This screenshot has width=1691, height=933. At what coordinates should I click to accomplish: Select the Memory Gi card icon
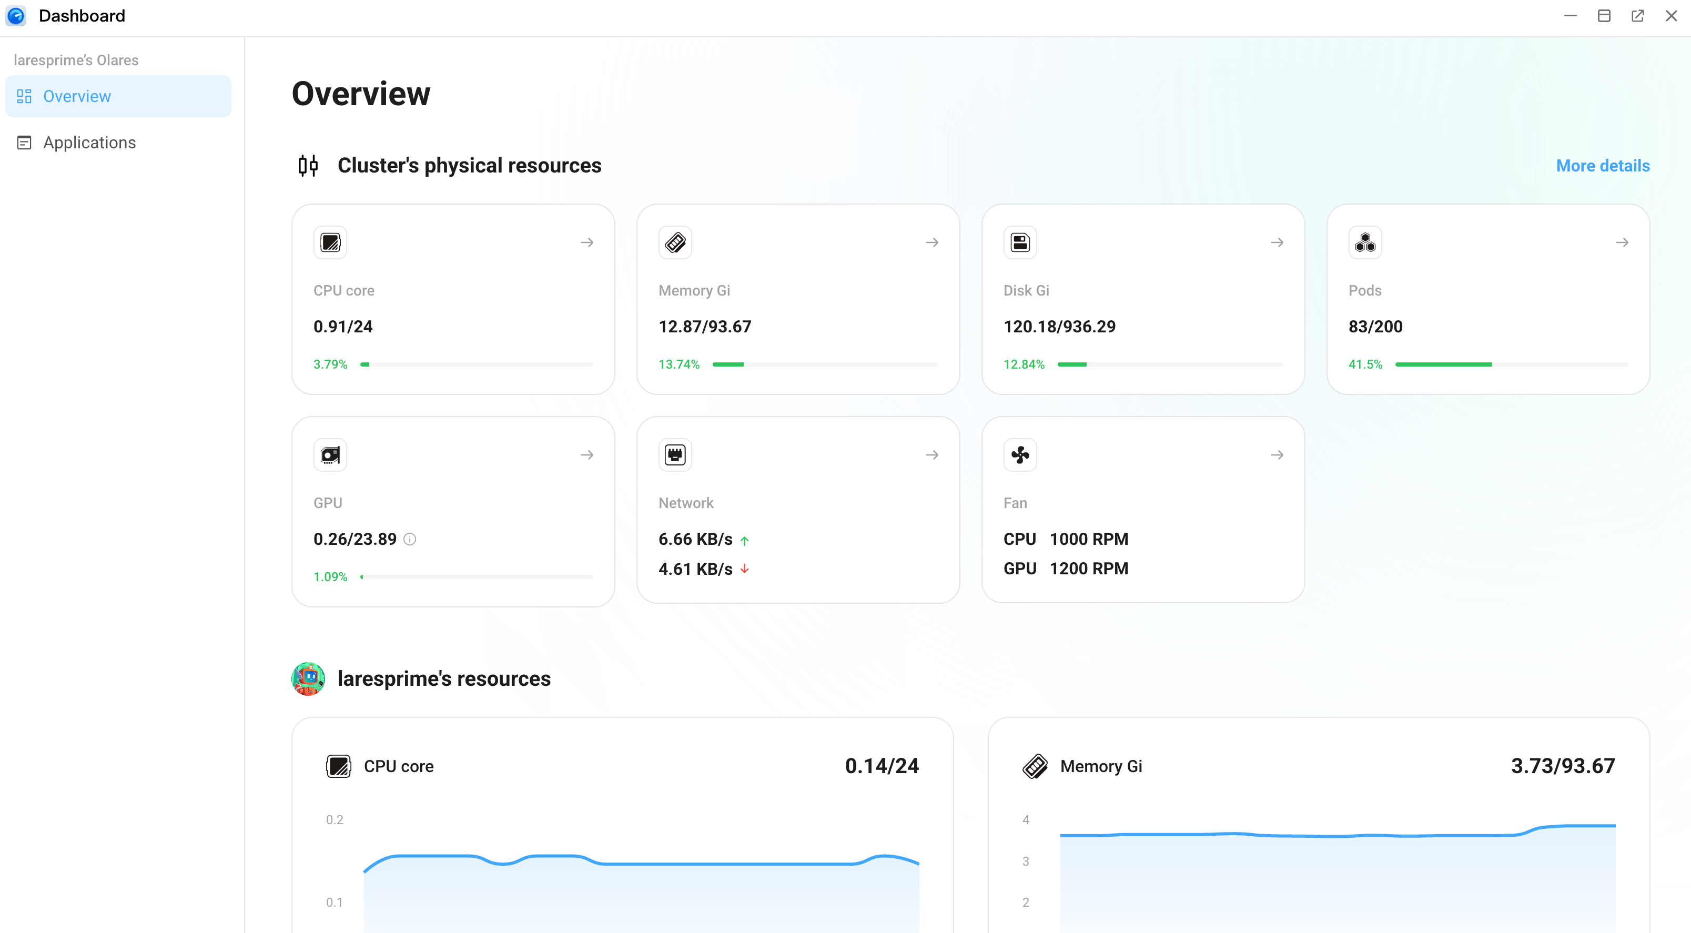point(675,241)
